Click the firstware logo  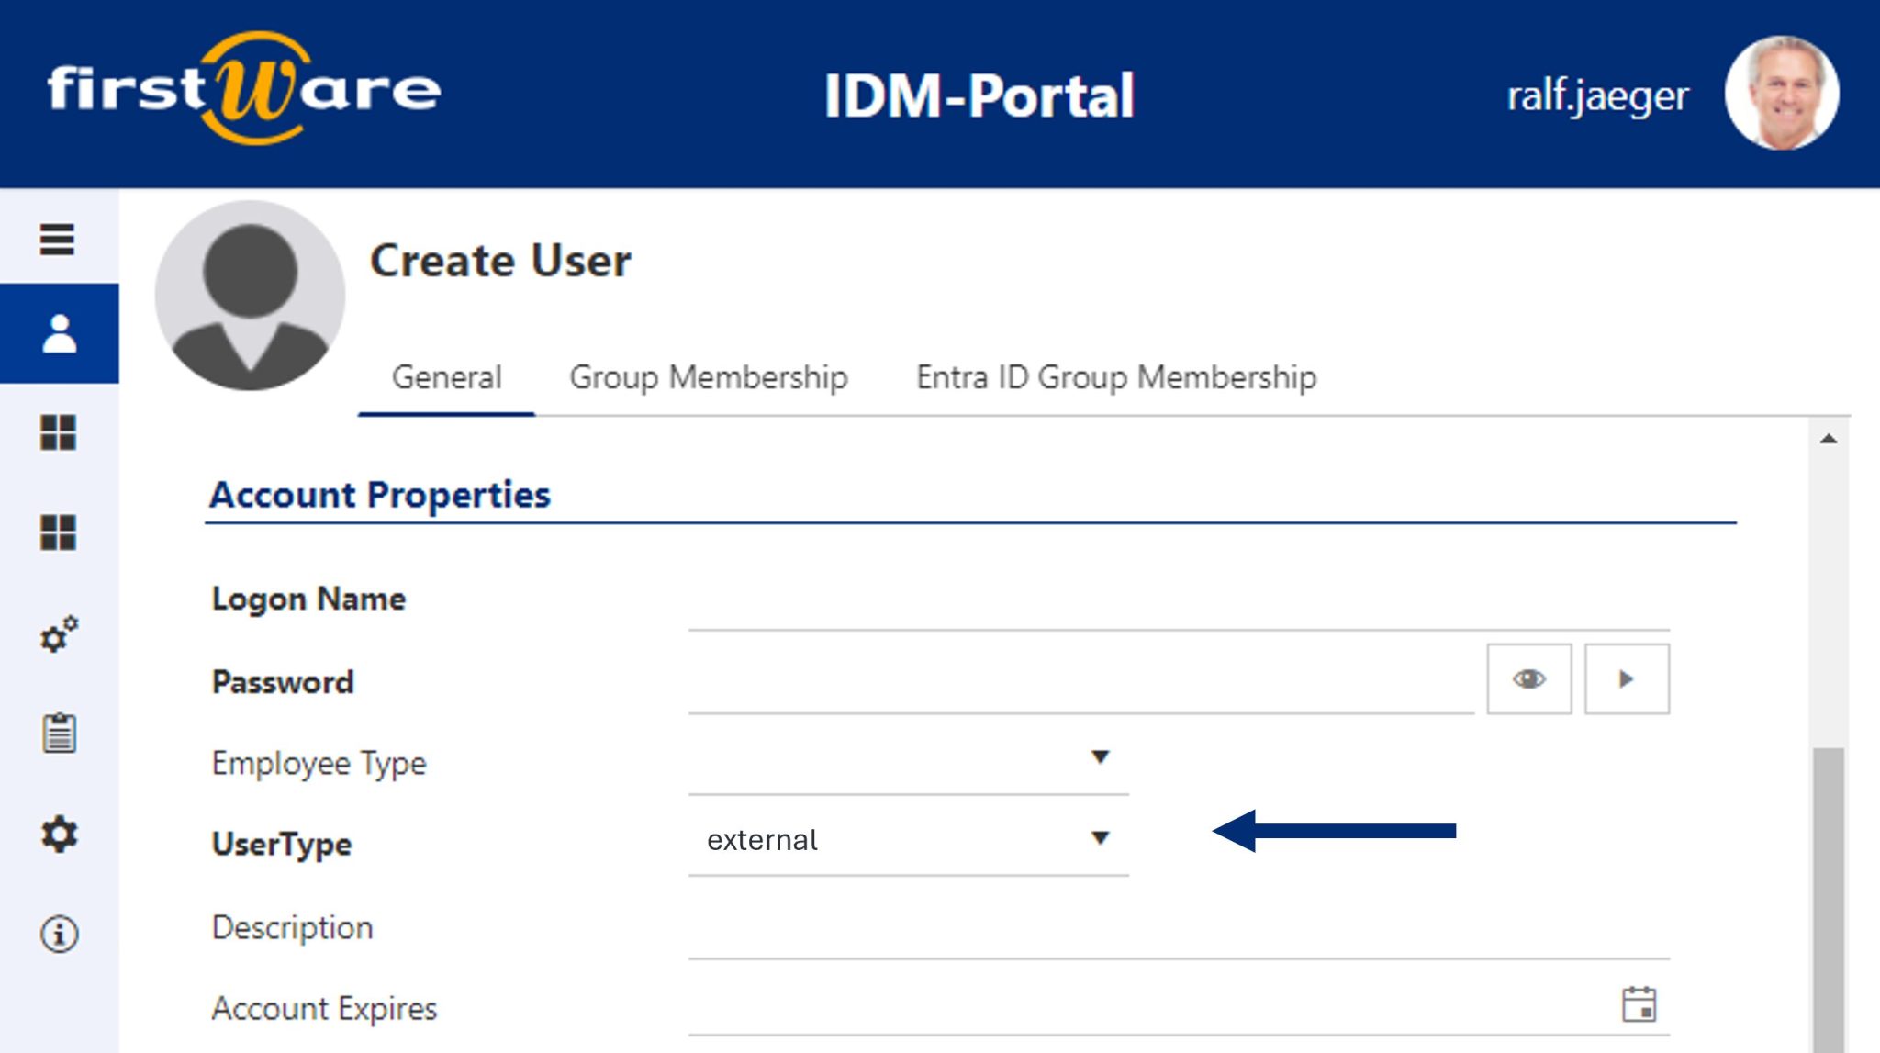(x=243, y=90)
